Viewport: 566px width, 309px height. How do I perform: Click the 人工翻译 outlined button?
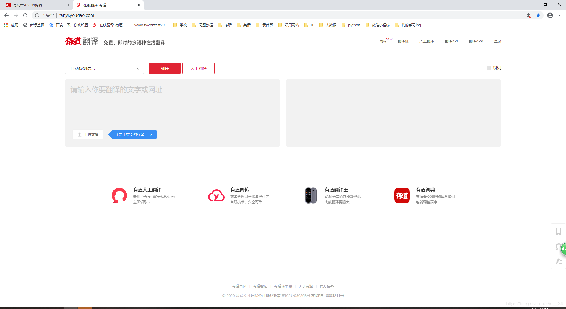pyautogui.click(x=198, y=68)
